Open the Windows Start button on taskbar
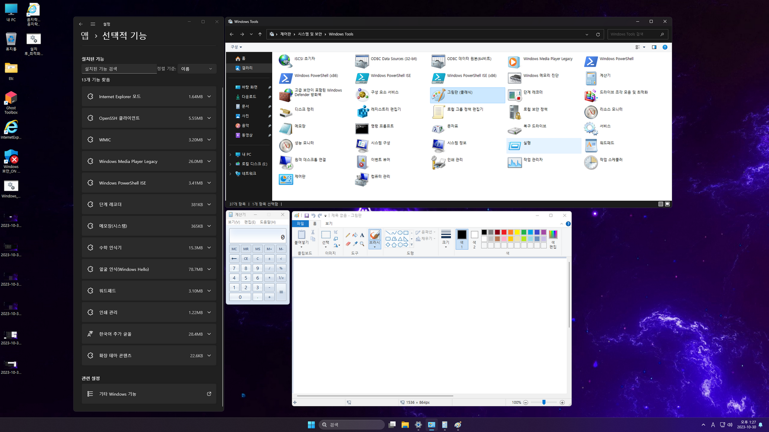This screenshot has width=769, height=432. pos(311,425)
